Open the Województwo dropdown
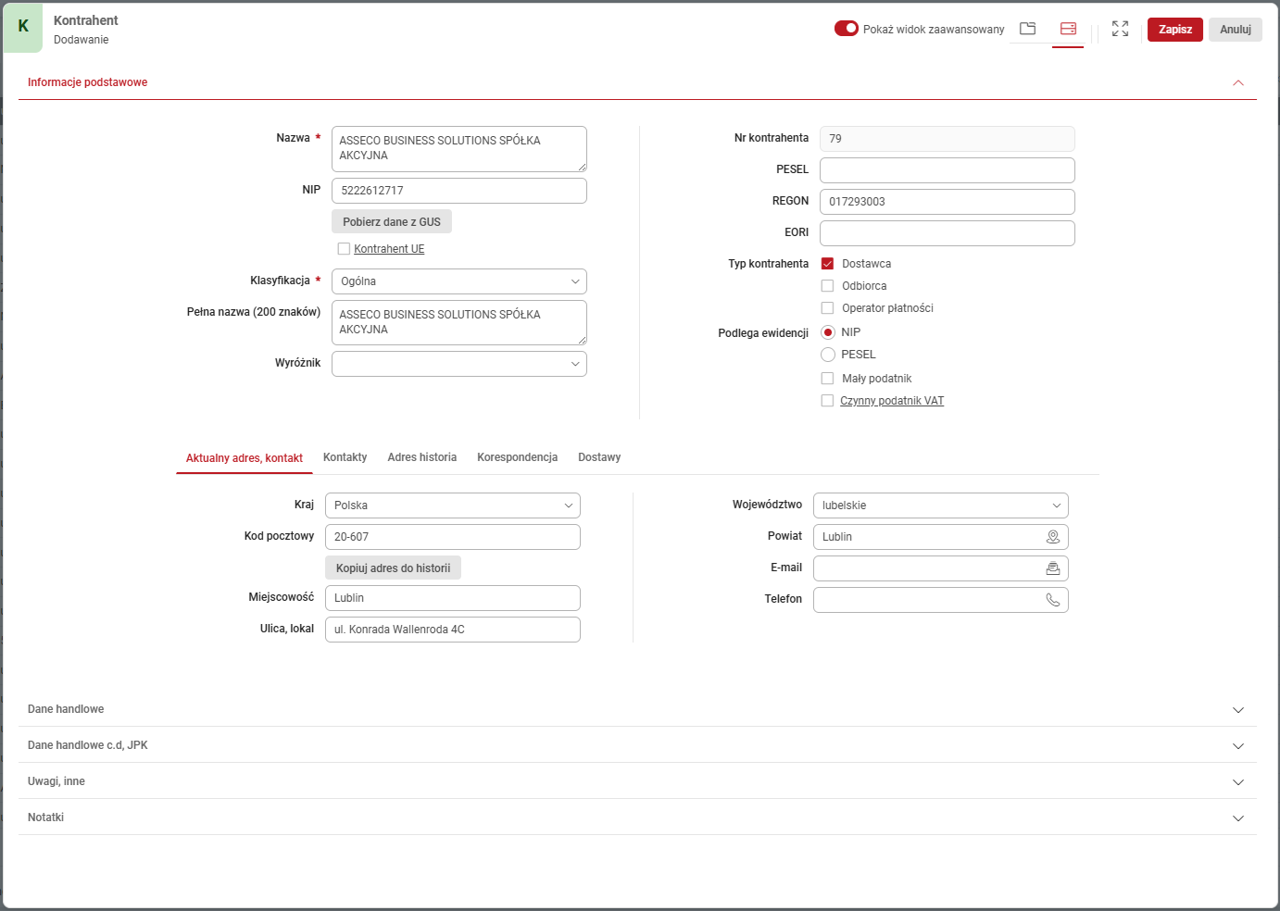 (x=940, y=505)
